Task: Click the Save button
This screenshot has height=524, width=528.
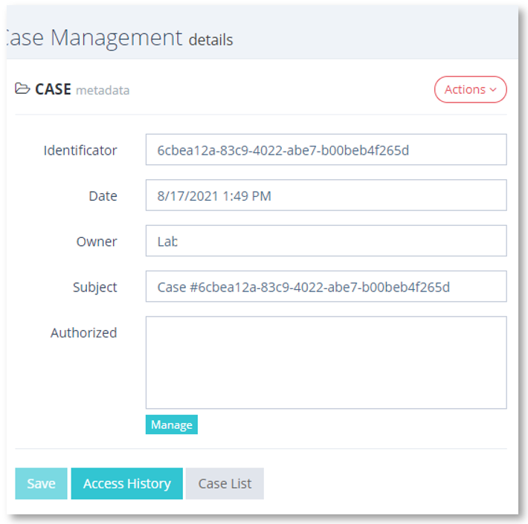Action: click(x=41, y=484)
